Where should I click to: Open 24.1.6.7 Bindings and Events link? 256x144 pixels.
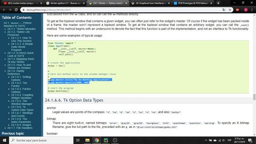click(22, 114)
